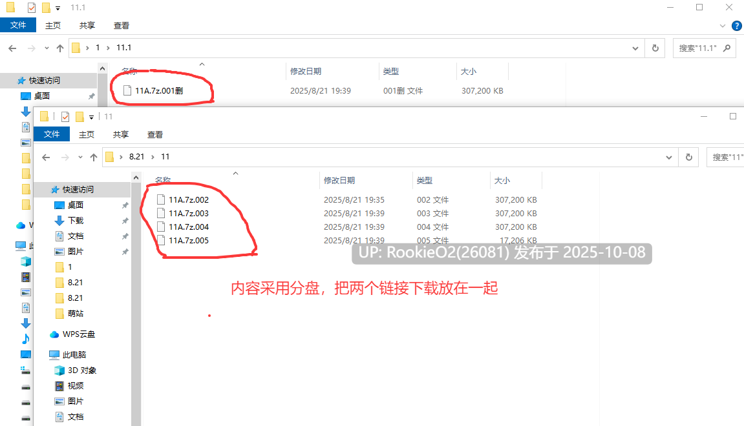Click the forward arrow in the 11 window
The image size is (744, 426).
pyautogui.click(x=65, y=157)
